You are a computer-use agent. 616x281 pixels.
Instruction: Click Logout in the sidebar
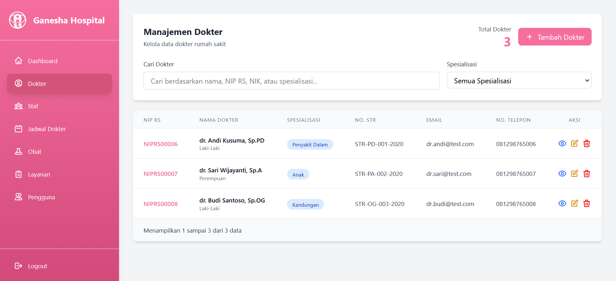click(x=59, y=266)
